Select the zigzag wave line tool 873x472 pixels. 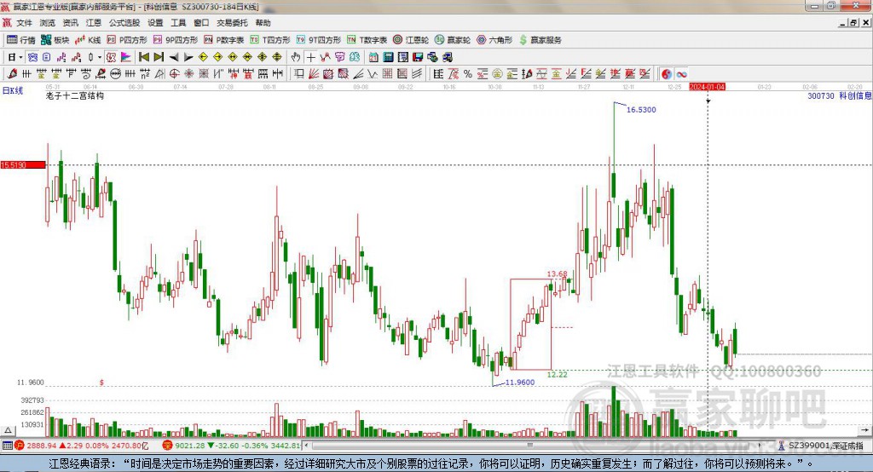point(373,73)
